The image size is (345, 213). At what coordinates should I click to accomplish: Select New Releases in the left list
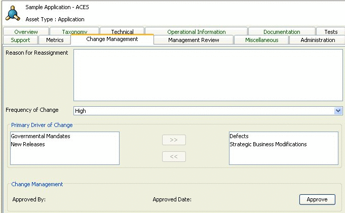click(28, 145)
